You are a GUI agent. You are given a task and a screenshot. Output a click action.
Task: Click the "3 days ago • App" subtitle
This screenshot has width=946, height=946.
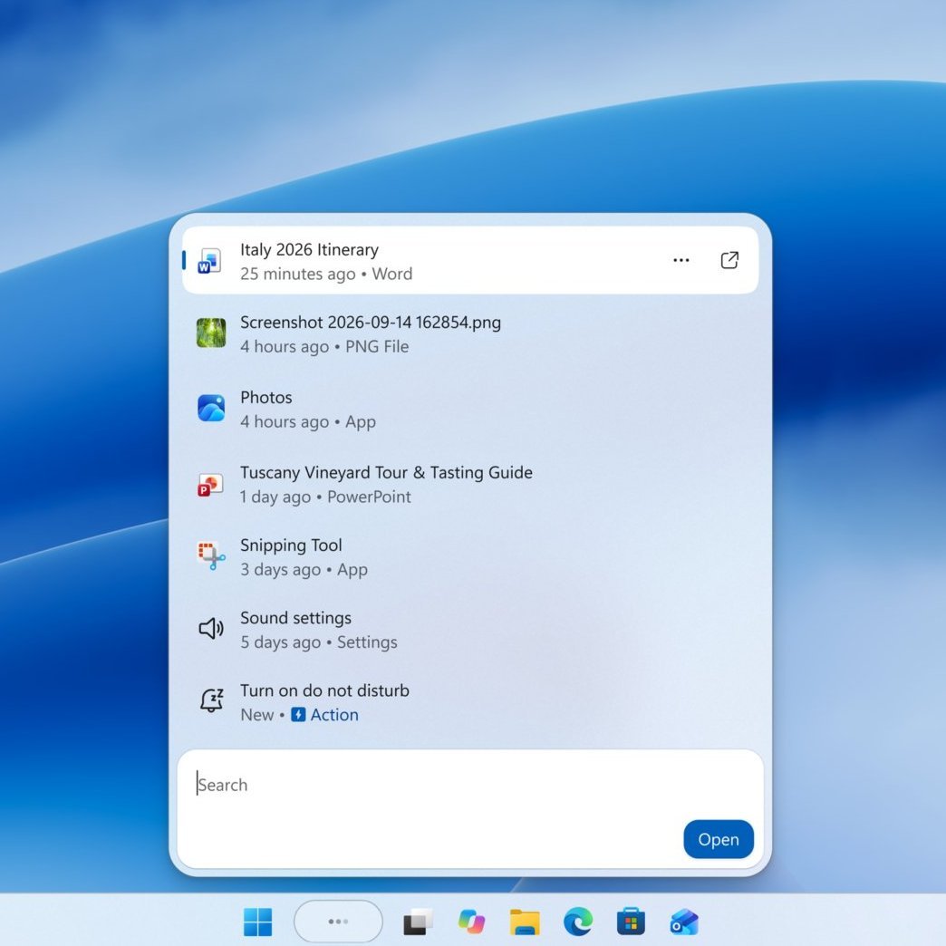304,570
